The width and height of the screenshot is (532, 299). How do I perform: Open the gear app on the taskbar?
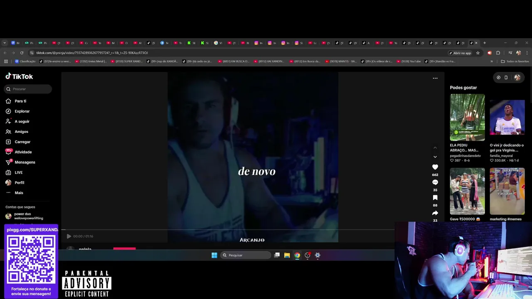point(318,255)
